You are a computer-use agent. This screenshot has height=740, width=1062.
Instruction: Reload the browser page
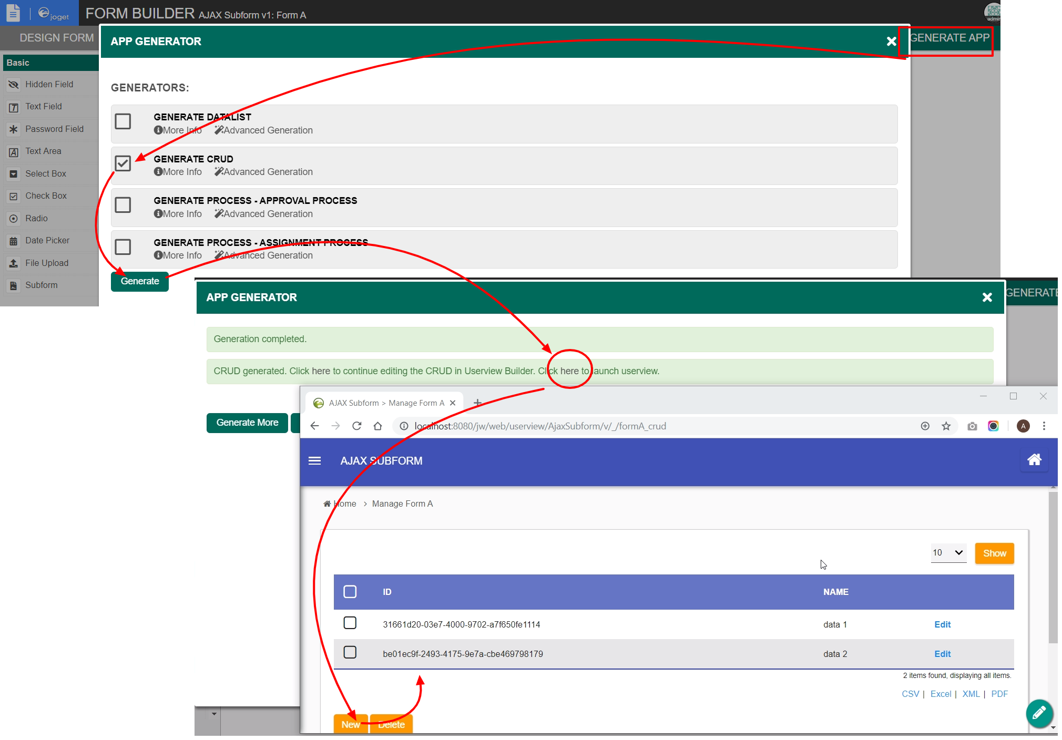pyautogui.click(x=356, y=426)
